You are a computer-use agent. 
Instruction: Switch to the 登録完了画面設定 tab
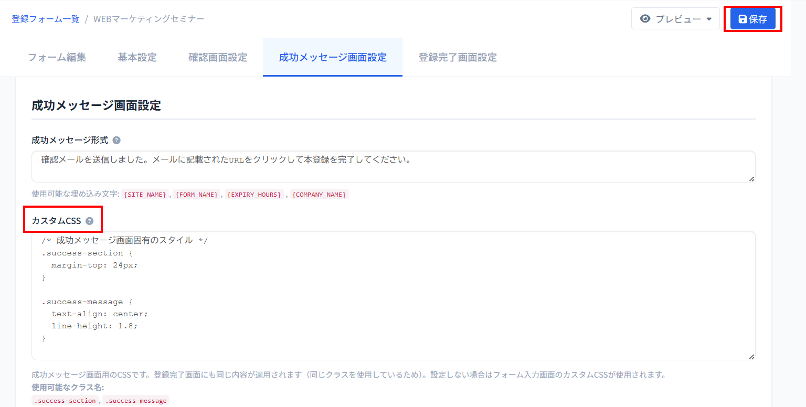457,58
